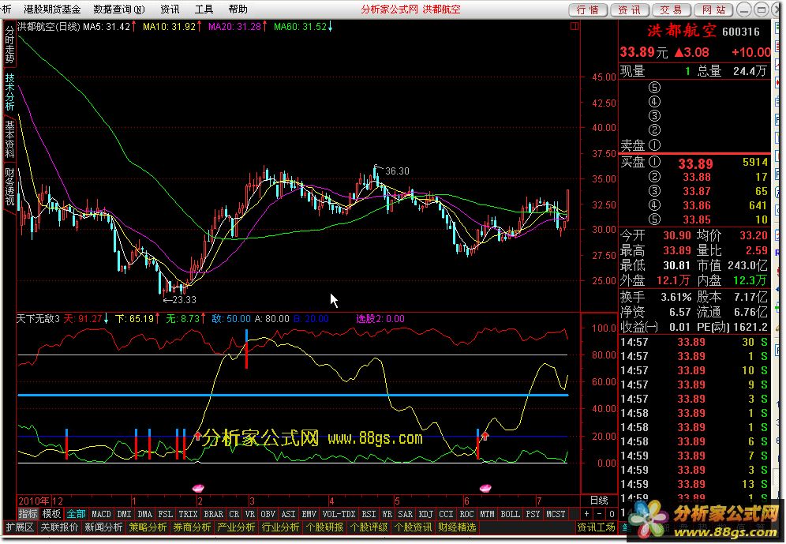Open the 产业分析 bottom tab
The width and height of the screenshot is (786, 544).
(236, 527)
